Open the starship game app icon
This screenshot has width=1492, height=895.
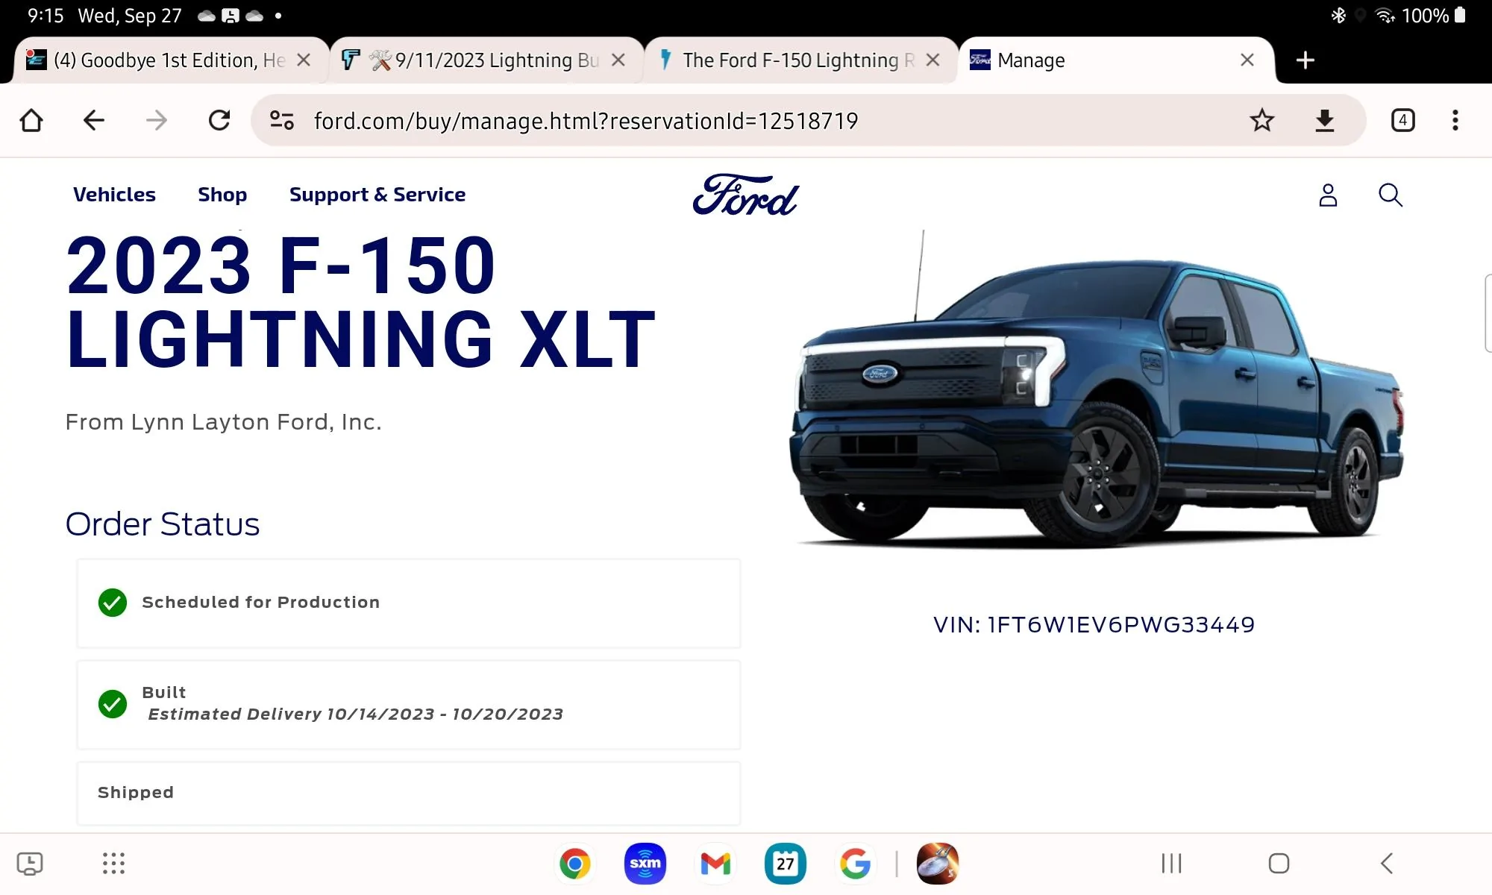[x=938, y=864]
